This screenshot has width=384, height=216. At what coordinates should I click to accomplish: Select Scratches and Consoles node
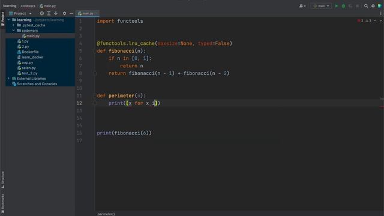click(x=40, y=84)
